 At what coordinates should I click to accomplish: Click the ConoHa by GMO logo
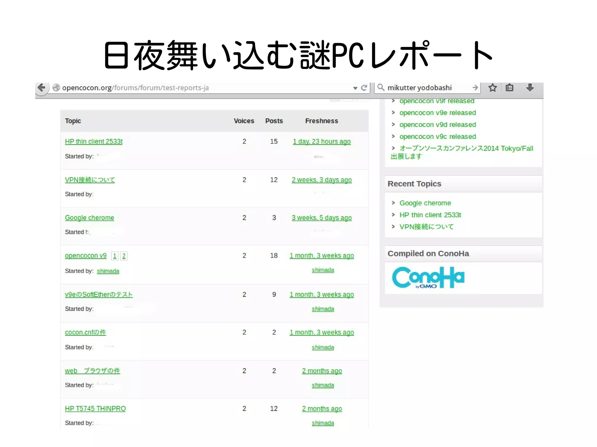tap(428, 278)
